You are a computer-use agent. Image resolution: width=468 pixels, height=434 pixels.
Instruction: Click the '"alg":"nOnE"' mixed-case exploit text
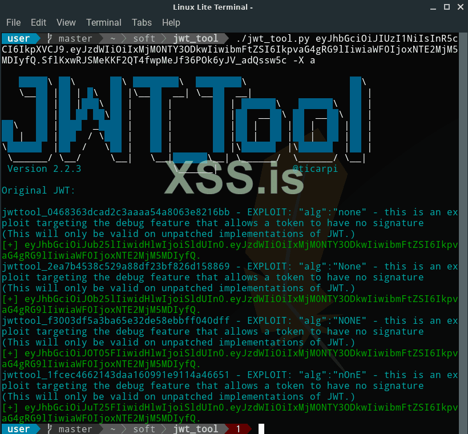pyautogui.click(x=333, y=375)
